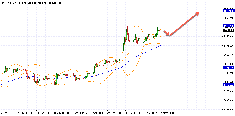The height and width of the screenshot is (116, 235).
Task: Click the 7610.60 price axis label
Action: pos(229,64)
